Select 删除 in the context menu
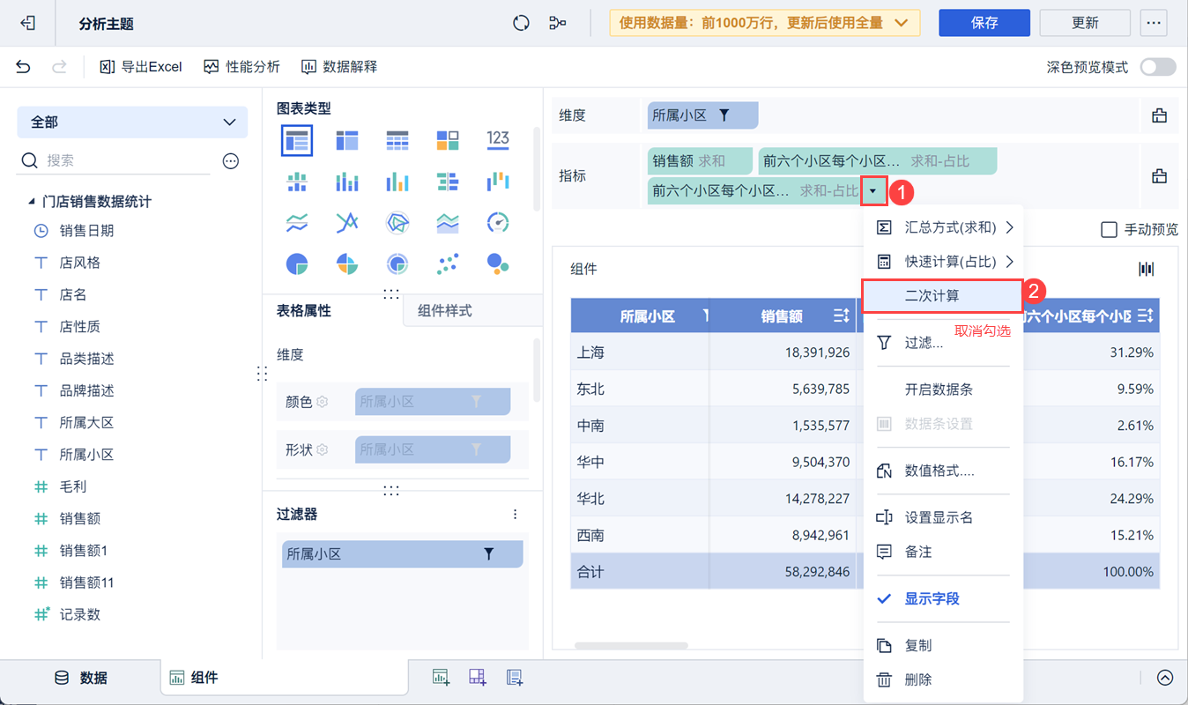The height and width of the screenshot is (705, 1188). 943,679
